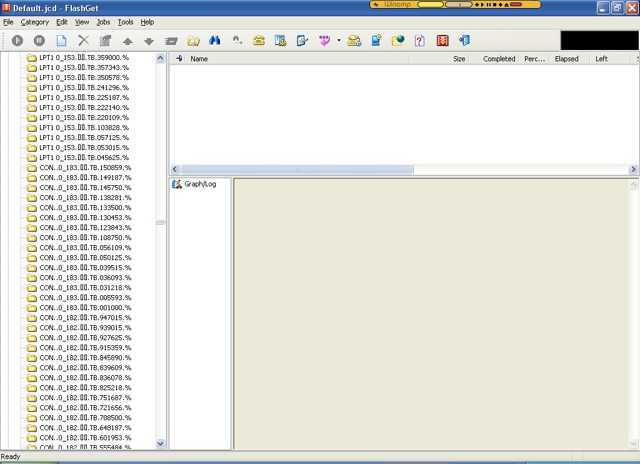This screenshot has width=640, height=464.
Task: Click the Move up arrow icon
Action: tap(127, 41)
